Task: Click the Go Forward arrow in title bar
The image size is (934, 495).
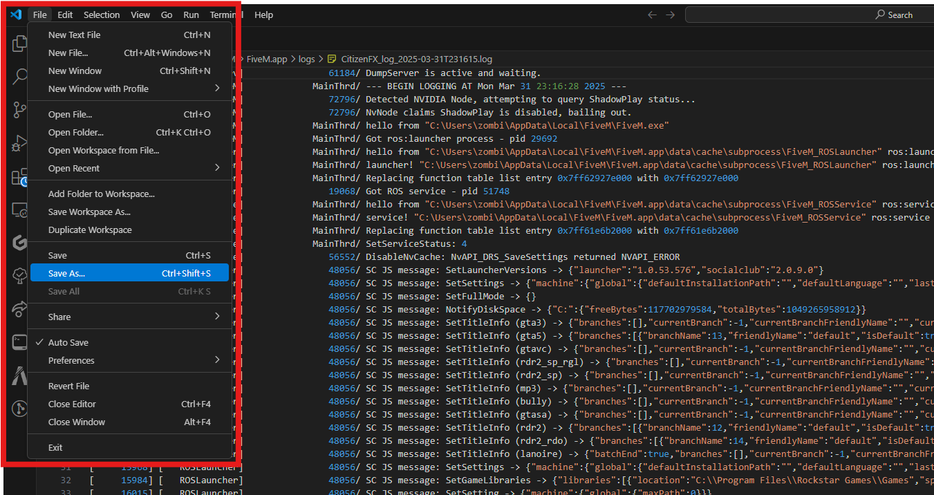Action: pyautogui.click(x=670, y=15)
